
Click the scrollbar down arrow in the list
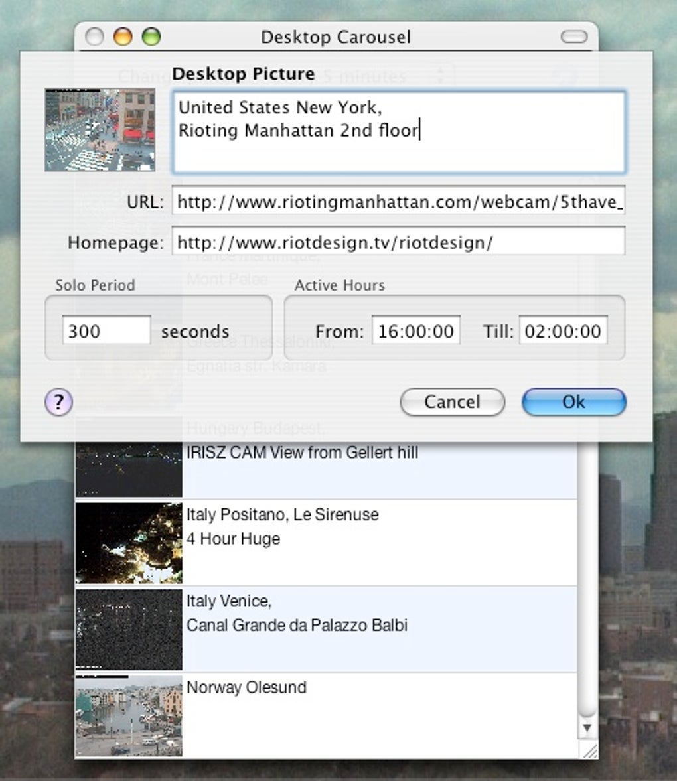[x=587, y=727]
